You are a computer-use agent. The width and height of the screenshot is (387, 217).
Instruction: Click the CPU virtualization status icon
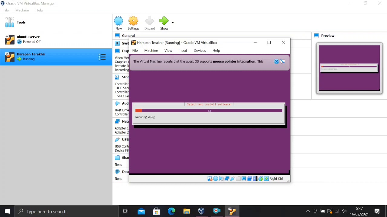(255, 179)
